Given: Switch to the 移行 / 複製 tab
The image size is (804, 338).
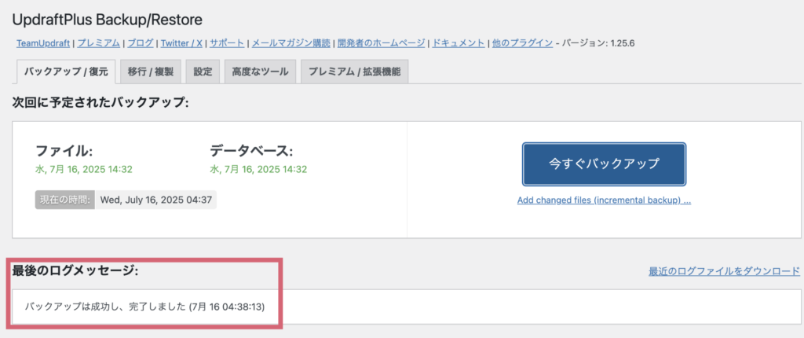Looking at the screenshot, I should click(x=150, y=72).
